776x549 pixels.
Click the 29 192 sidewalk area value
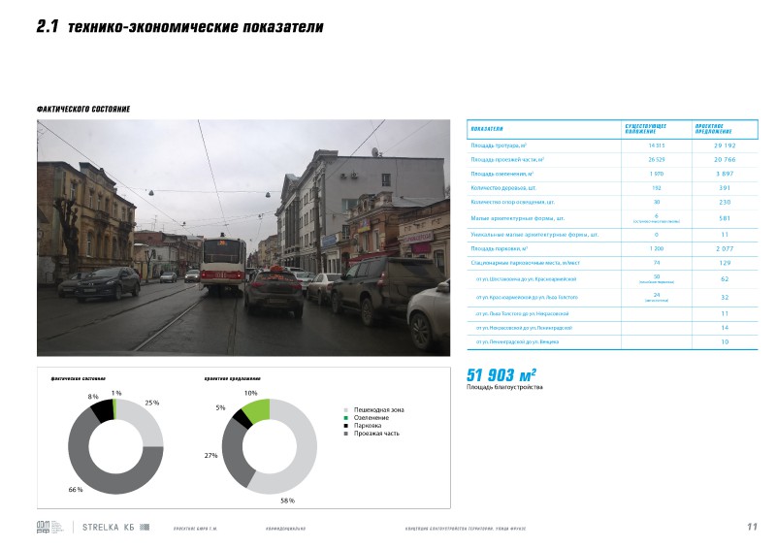[x=726, y=145]
